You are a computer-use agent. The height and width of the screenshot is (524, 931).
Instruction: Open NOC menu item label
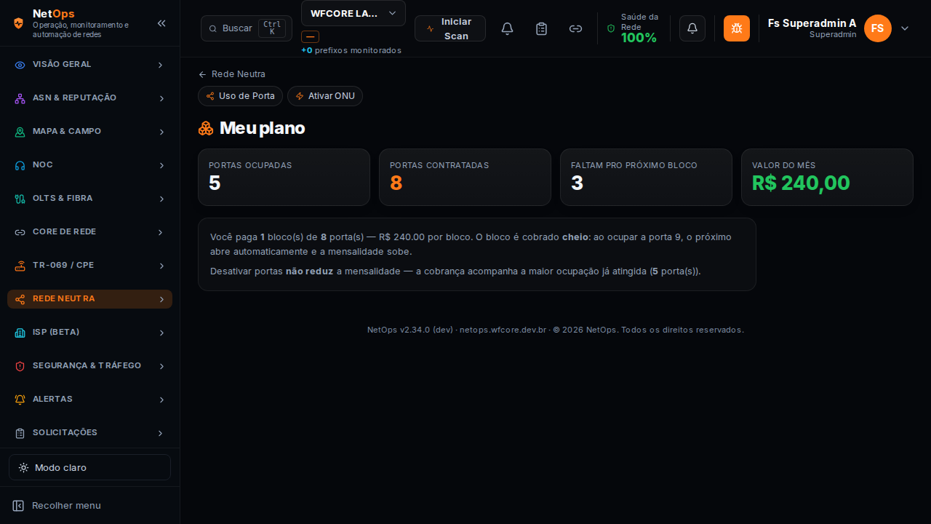[x=43, y=165]
